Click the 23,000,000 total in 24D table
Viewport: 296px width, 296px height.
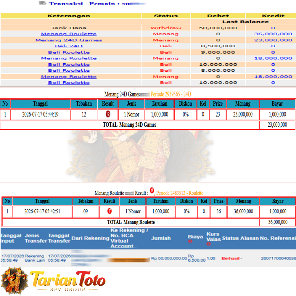[x=277, y=125]
